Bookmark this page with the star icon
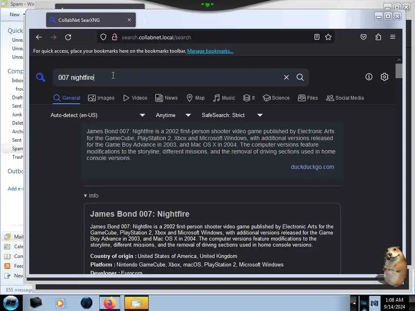415x311 pixels. (x=328, y=37)
